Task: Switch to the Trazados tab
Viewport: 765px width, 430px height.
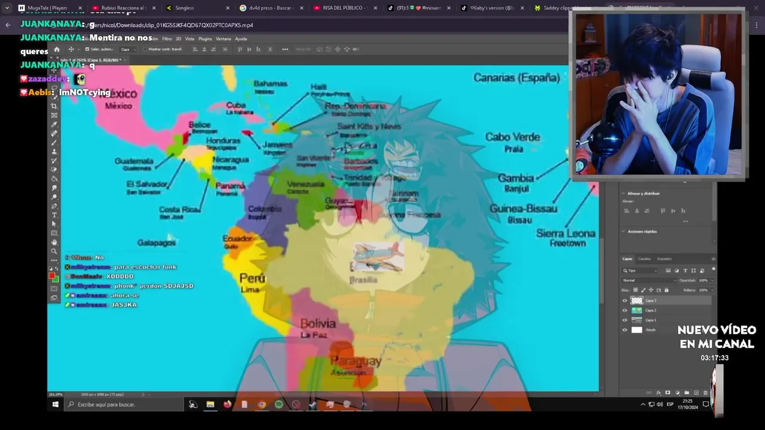Action: point(665,259)
